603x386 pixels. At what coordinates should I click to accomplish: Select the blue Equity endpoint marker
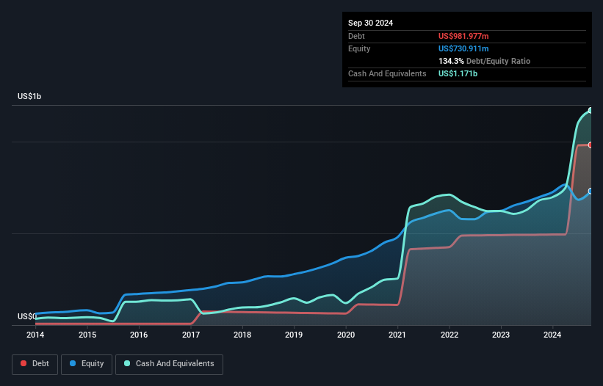coord(591,191)
